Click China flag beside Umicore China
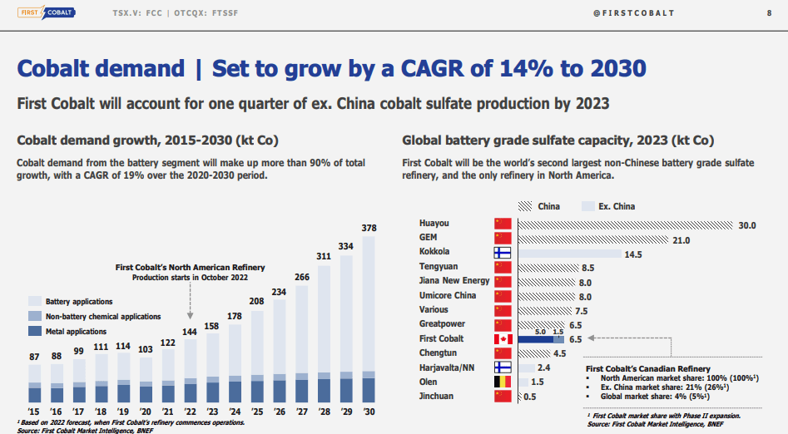The image size is (788, 434). pyautogui.click(x=503, y=296)
